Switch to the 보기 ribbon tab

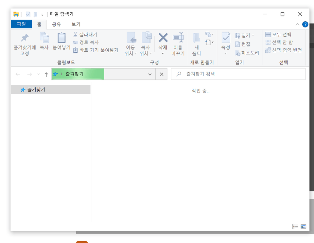pos(76,25)
